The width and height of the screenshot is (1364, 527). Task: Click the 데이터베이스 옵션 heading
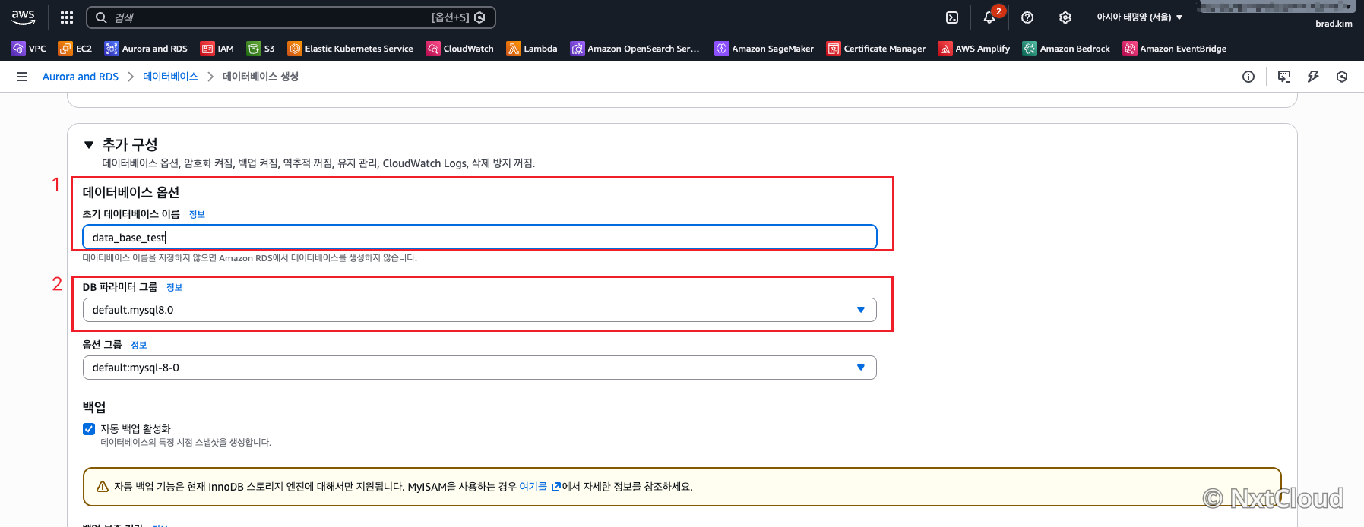[131, 192]
